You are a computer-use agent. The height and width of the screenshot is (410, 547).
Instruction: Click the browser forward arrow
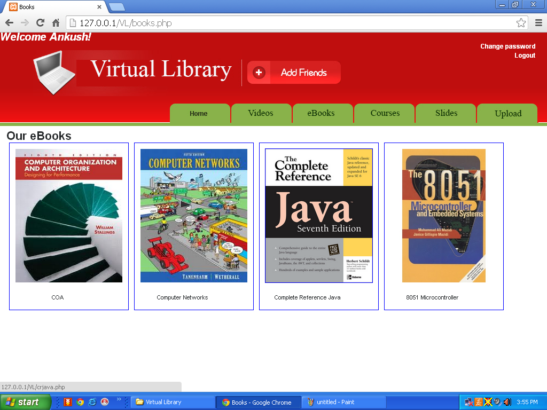click(25, 23)
